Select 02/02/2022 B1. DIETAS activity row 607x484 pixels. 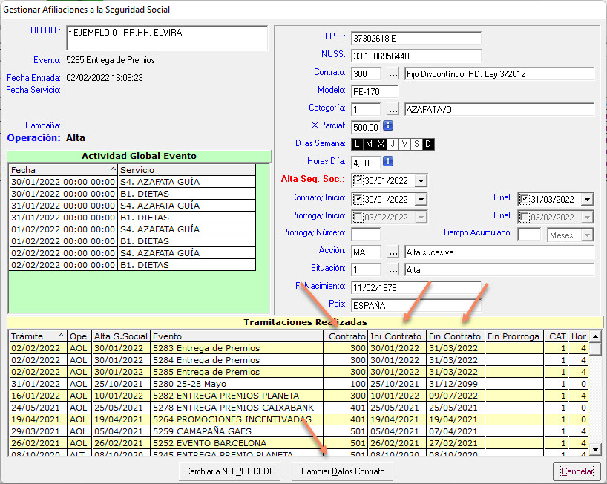coord(132,265)
